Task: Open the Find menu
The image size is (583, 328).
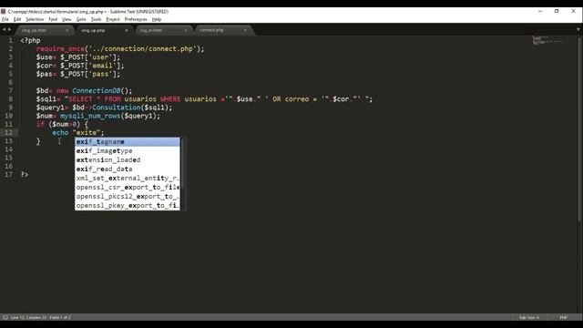Action: [53, 19]
